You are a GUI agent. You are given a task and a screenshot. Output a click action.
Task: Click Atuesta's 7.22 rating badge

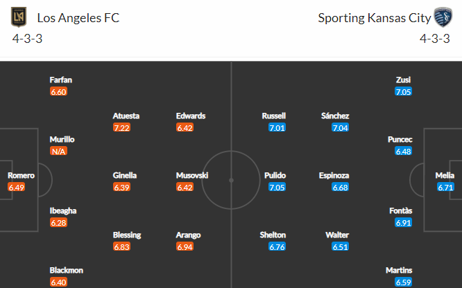pyautogui.click(x=121, y=127)
